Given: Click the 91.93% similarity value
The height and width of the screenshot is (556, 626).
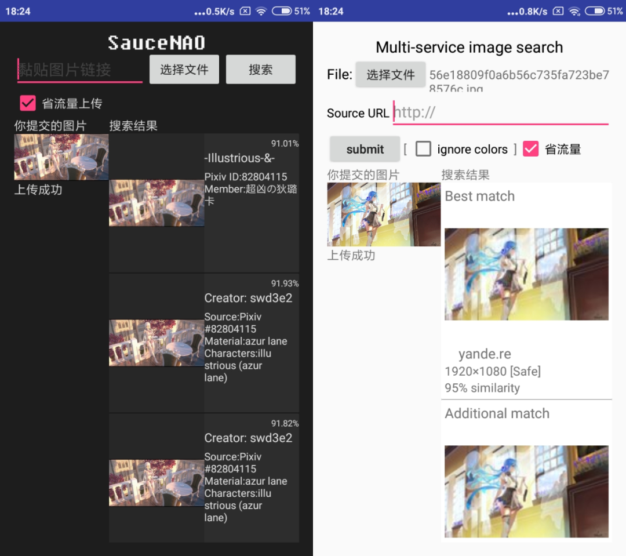Looking at the screenshot, I should point(285,283).
